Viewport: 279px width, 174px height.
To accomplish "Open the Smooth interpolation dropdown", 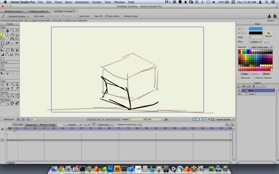I will (x=73, y=125).
